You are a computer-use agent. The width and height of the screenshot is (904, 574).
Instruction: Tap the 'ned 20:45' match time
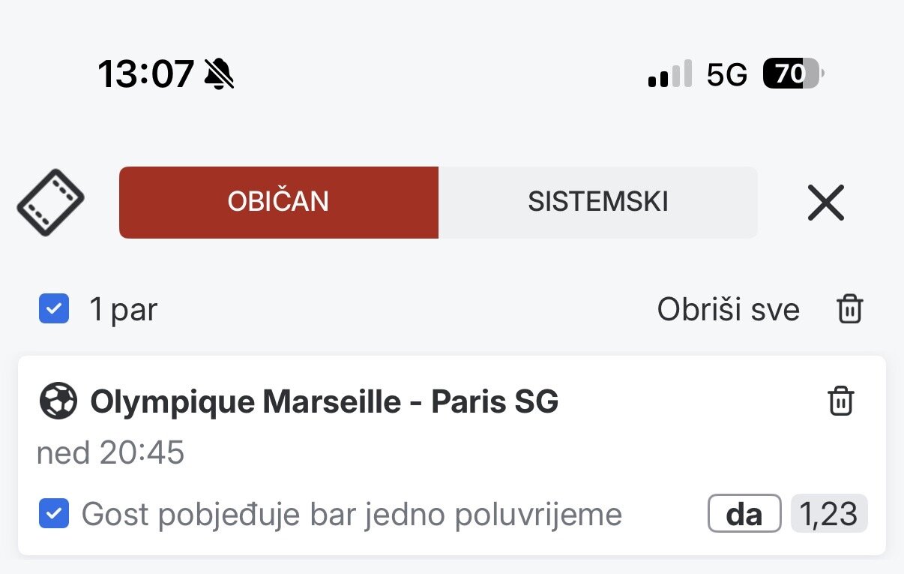point(110,453)
